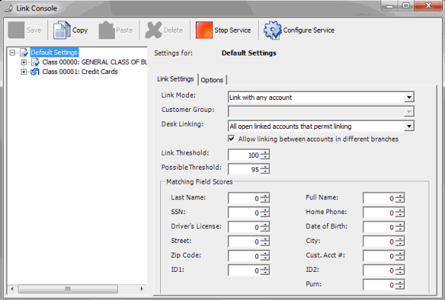This screenshot has width=445, height=300.
Task: Click the Delete X icon
Action: coord(154,30)
